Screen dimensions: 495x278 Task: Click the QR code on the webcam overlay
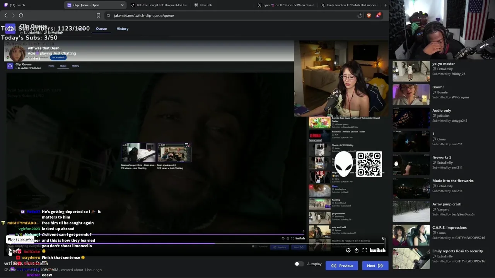coord(369,164)
